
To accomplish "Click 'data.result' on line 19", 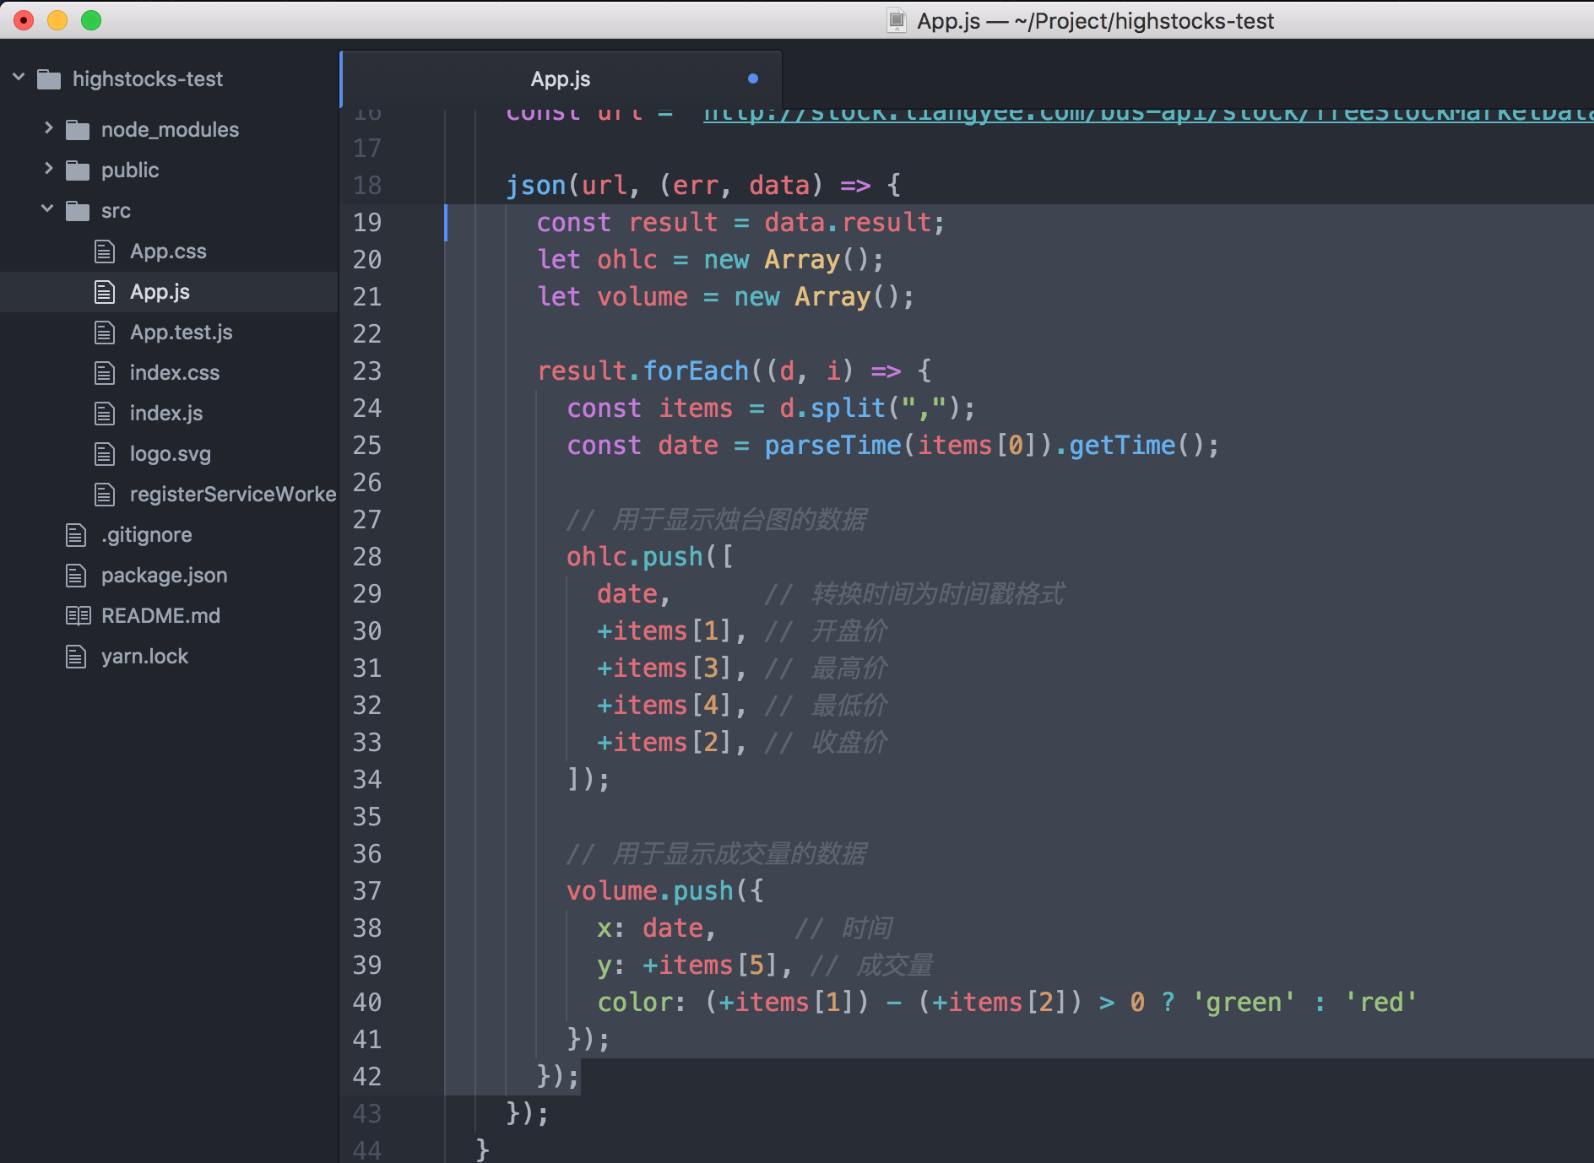I will [x=848, y=223].
